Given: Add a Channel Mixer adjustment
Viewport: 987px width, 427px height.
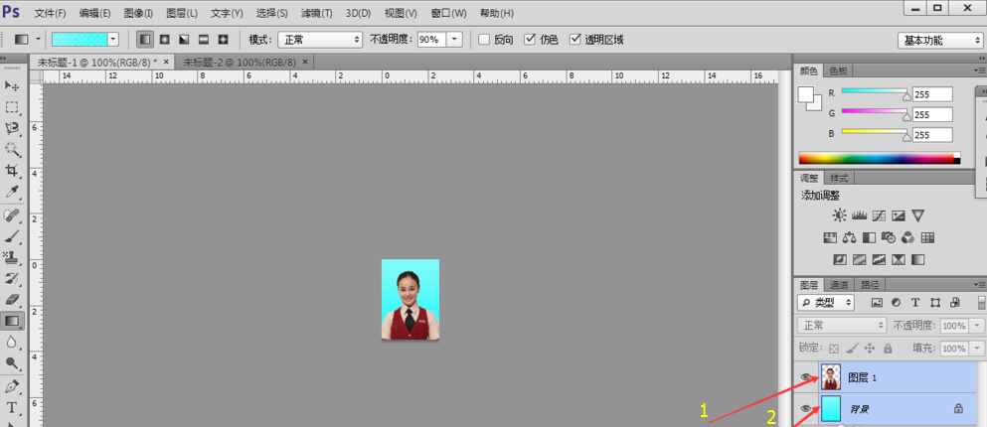Looking at the screenshot, I should (x=907, y=237).
